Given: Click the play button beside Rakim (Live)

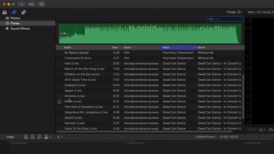Looking at the screenshot, I should [x=60, y=102].
